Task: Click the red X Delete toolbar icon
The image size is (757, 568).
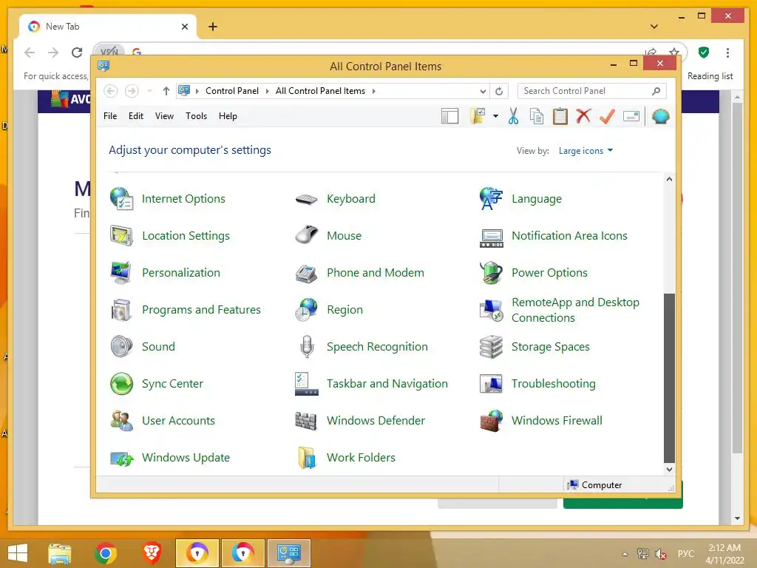Action: (583, 116)
